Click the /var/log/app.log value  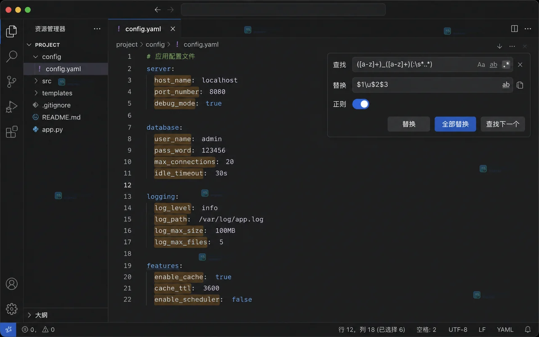[x=231, y=219]
